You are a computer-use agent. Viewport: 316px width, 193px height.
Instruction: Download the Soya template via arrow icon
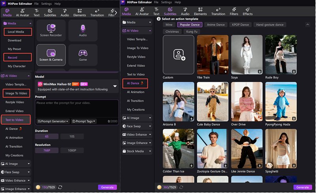(x=260, y=71)
